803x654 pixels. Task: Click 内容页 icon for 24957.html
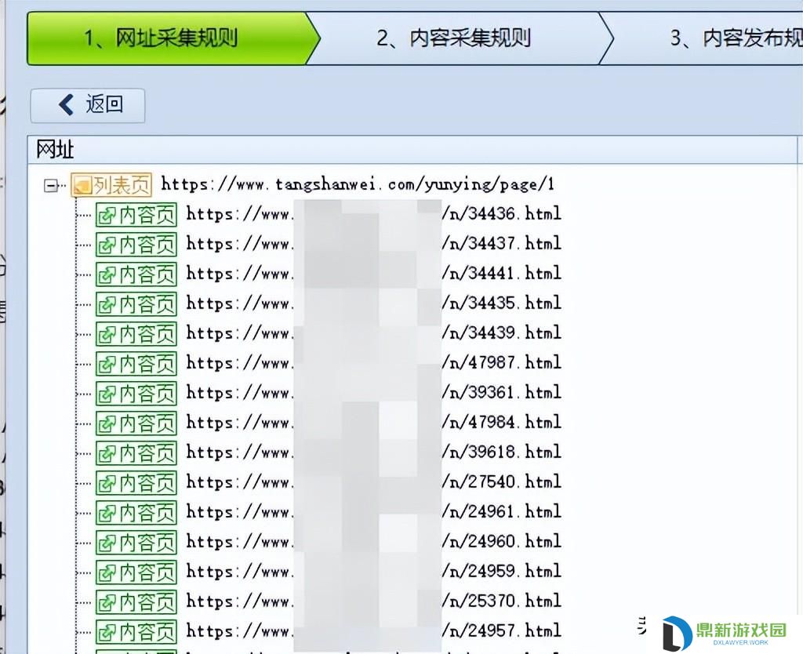[136, 631]
